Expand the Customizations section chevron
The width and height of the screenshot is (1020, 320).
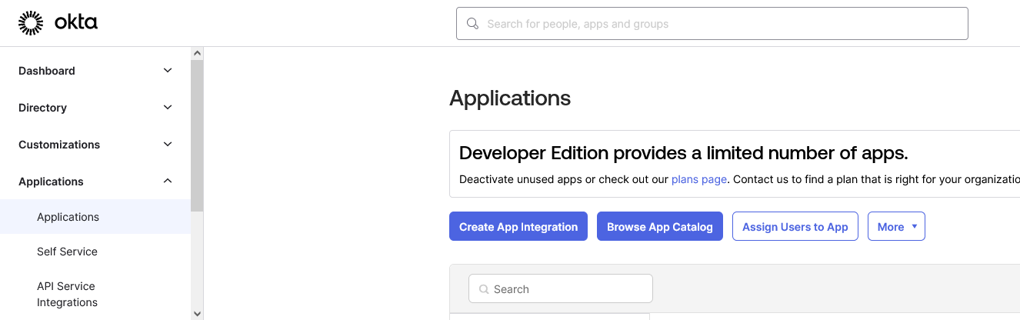point(168,145)
